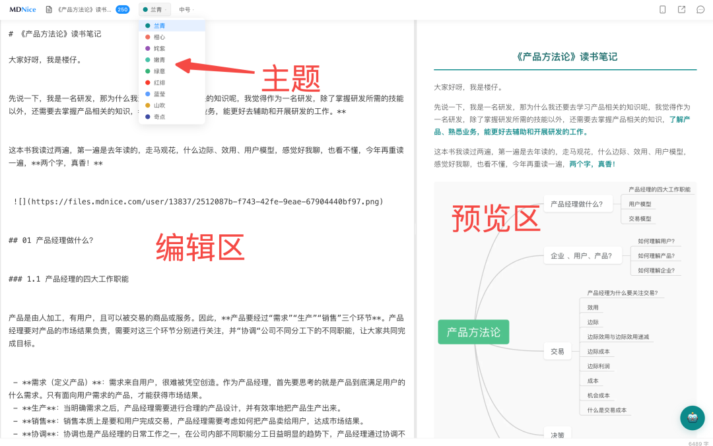Open the document file icon

point(49,9)
